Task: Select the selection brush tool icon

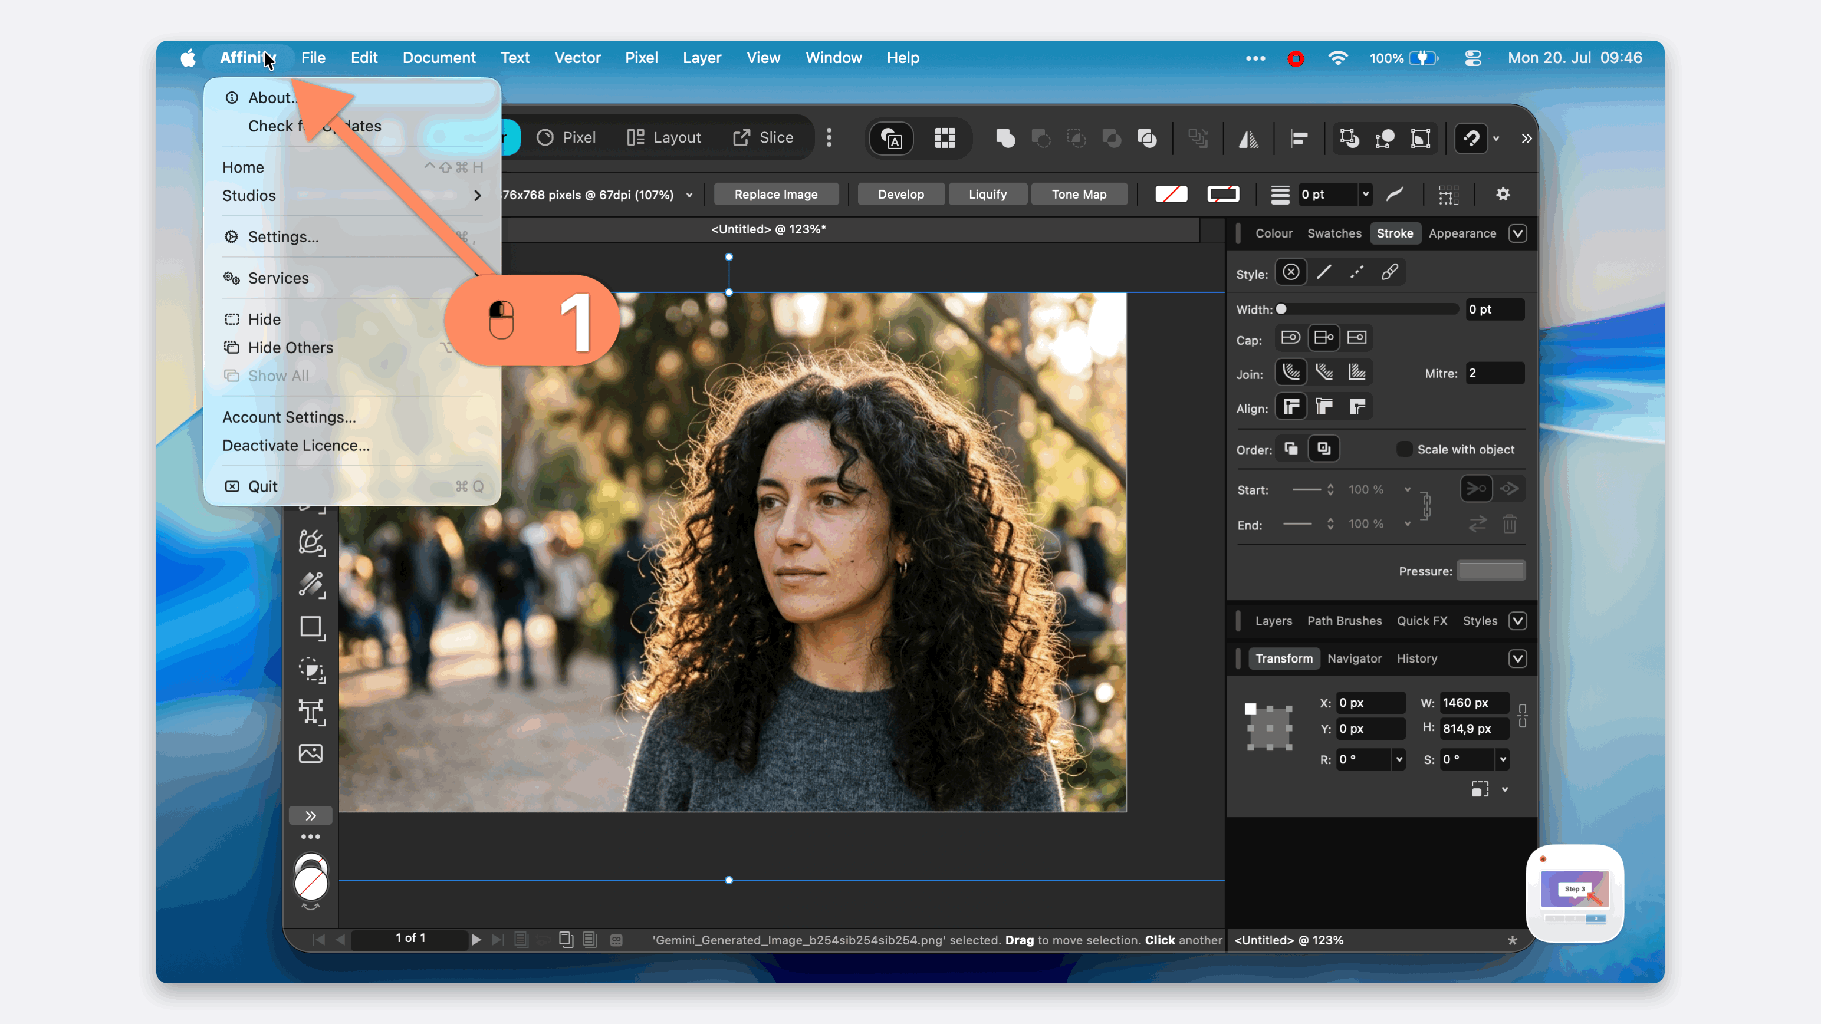Action: pyautogui.click(x=311, y=670)
